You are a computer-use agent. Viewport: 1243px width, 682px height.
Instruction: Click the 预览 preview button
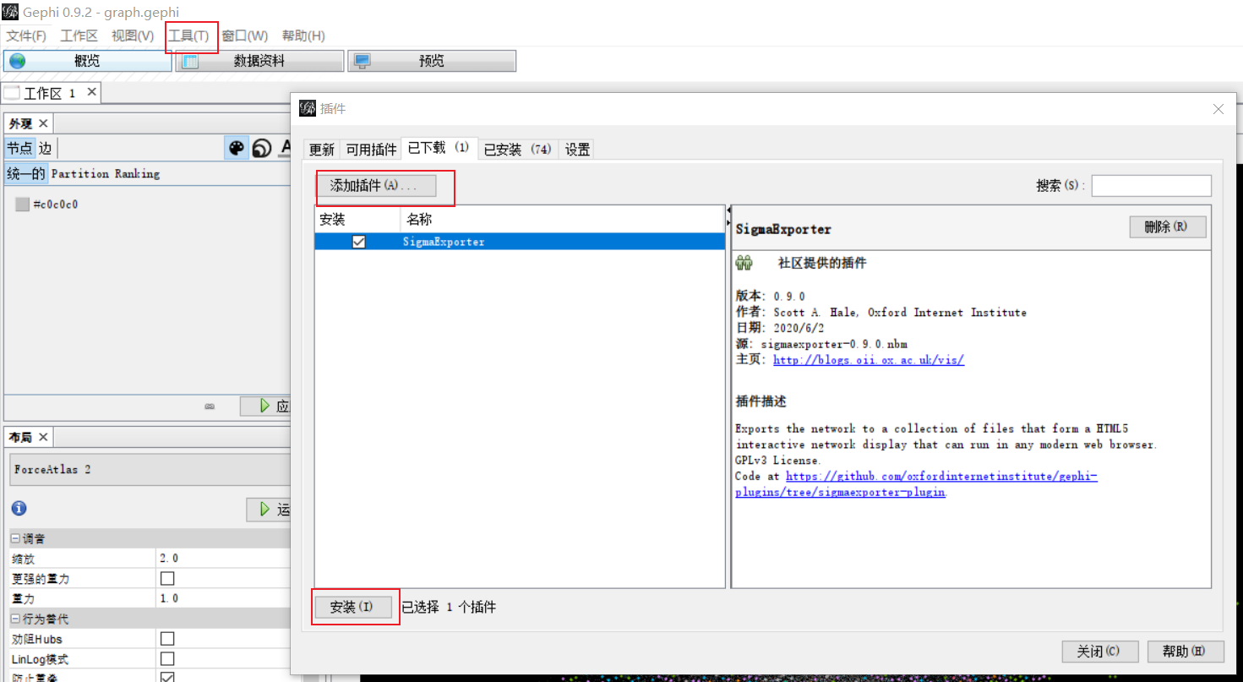(432, 61)
